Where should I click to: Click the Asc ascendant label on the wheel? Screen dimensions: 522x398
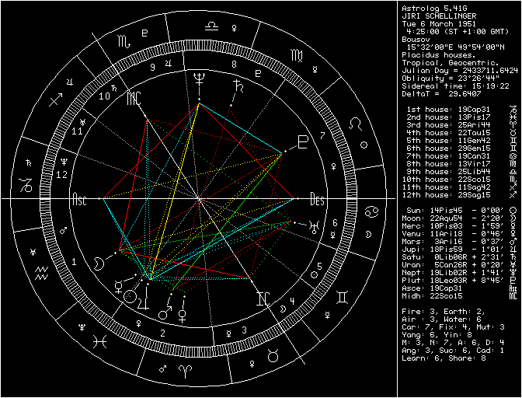80,199
